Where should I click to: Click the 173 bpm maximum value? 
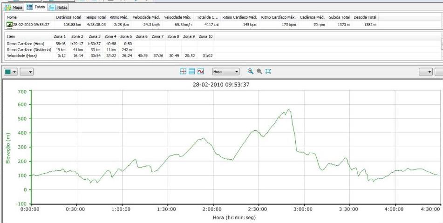[289, 25]
